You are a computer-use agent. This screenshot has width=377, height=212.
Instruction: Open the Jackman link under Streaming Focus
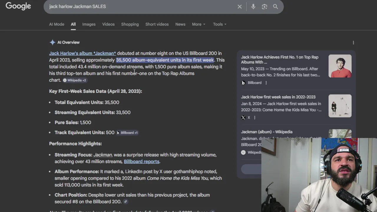pos(103,155)
